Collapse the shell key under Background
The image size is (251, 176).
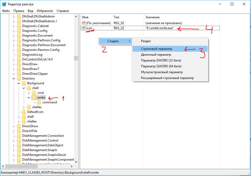point(24,88)
